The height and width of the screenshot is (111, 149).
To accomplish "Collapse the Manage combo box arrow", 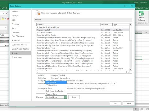I will [65, 97].
